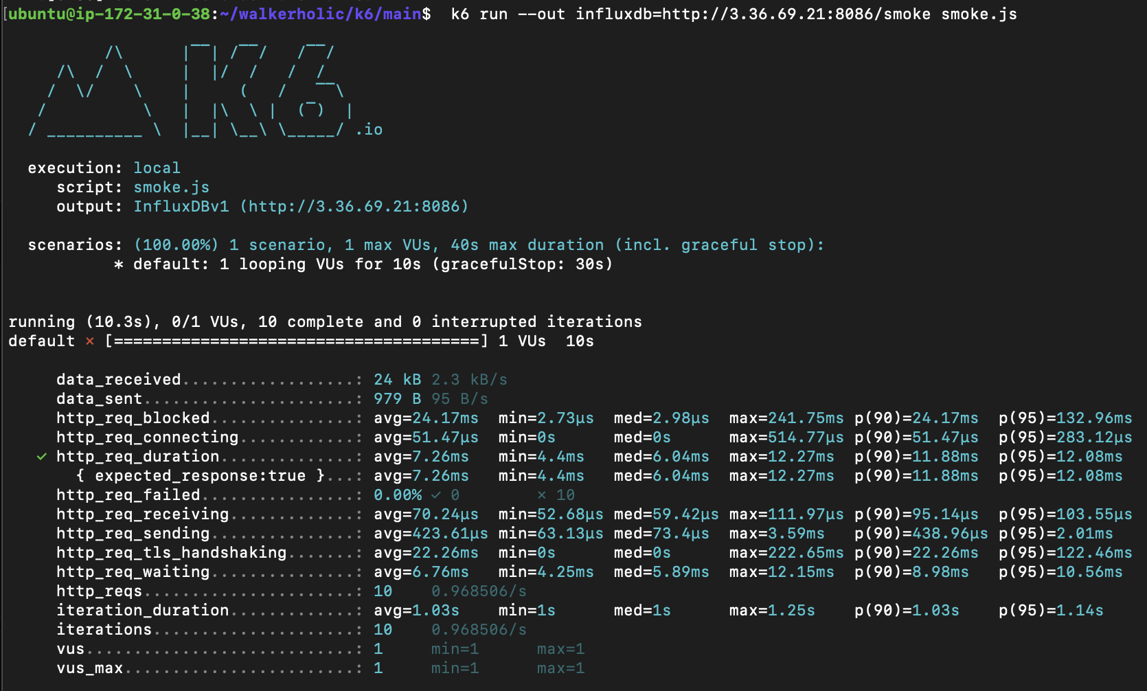1147x691 pixels.
Task: Click the 'ubuntu@ip-172-31-0-38' prompt text
Action: [110, 14]
